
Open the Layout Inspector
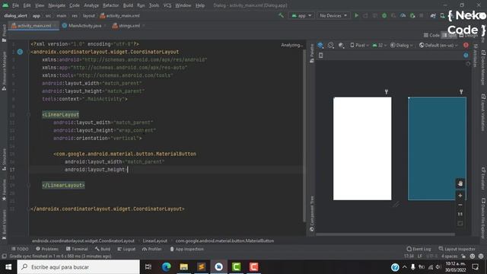click(x=457, y=249)
